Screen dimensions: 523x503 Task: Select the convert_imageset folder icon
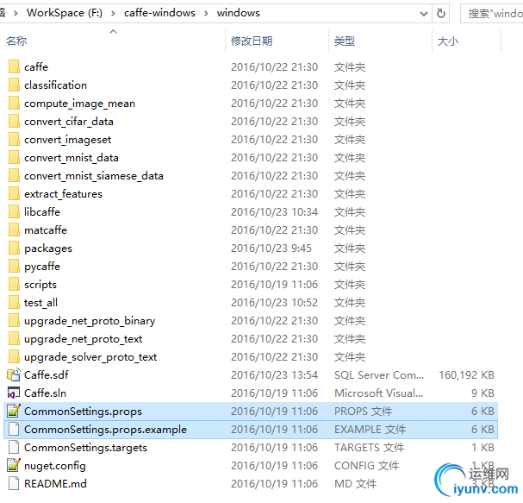[14, 139]
